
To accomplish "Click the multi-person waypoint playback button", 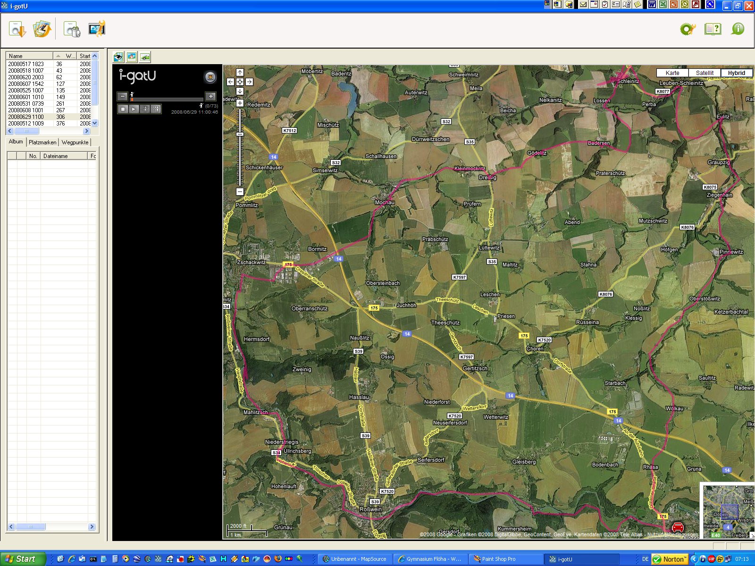I will (156, 109).
